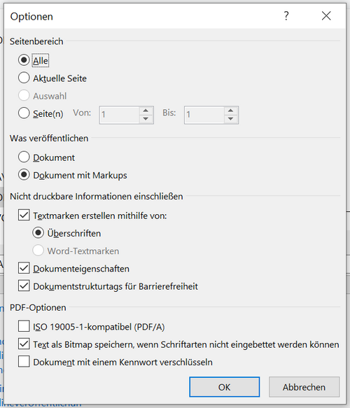This screenshot has height=408, width=350.
Task: Choose Dokument mit Markups option
Action: pyautogui.click(x=24, y=174)
